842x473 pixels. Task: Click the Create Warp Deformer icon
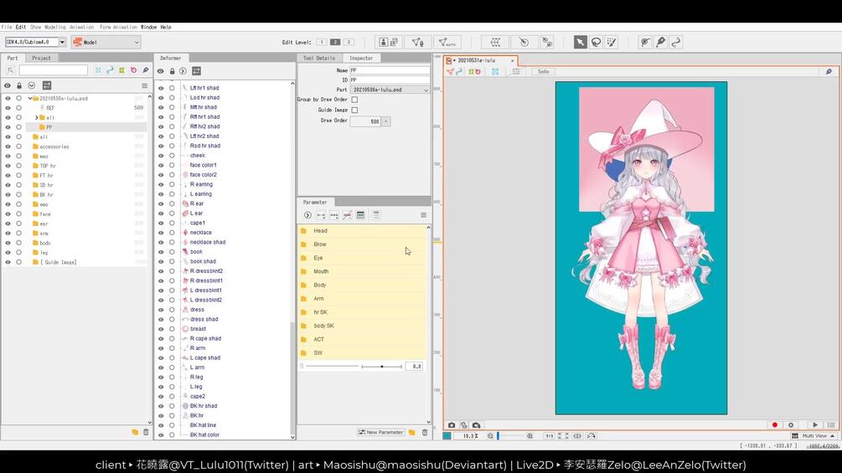[495, 42]
